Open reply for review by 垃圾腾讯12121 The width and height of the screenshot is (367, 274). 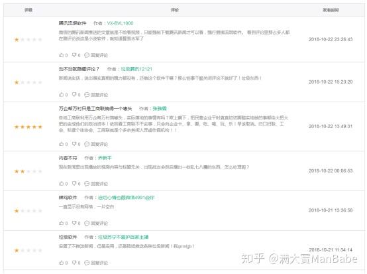(x=96, y=95)
